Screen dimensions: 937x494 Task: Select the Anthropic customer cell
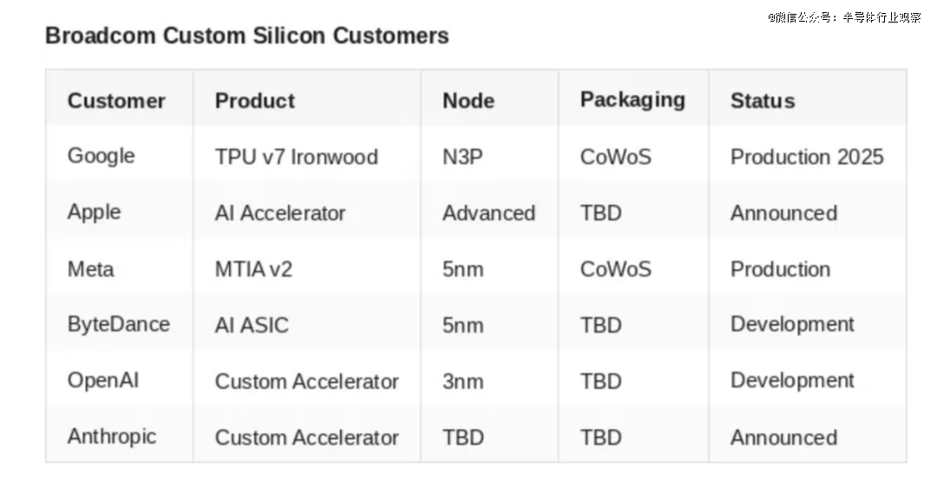[x=112, y=436]
